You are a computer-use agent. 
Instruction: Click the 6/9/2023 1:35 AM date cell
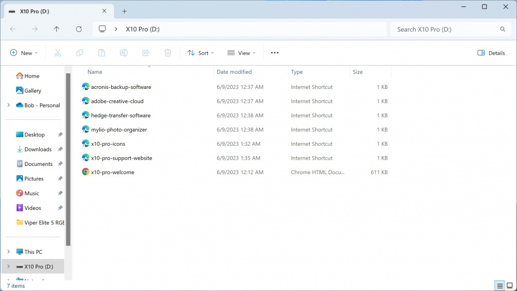click(x=238, y=158)
